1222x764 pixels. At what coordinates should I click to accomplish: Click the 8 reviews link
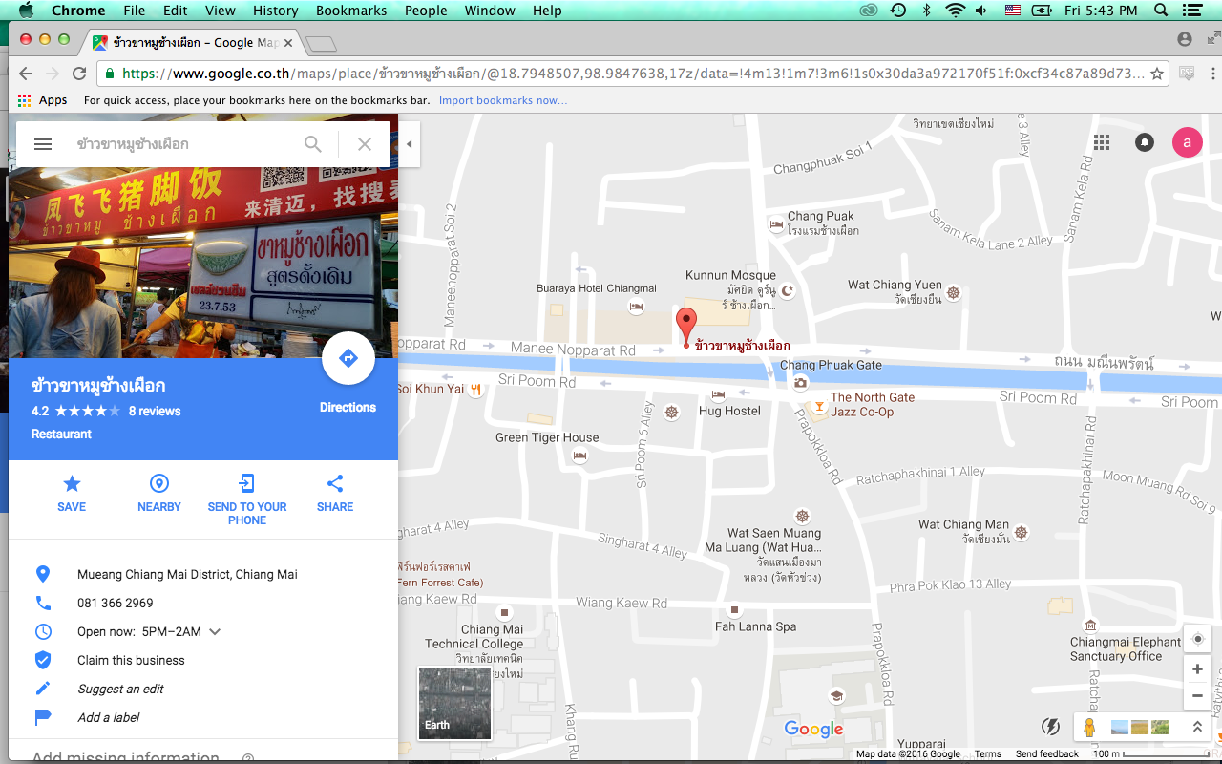point(155,412)
